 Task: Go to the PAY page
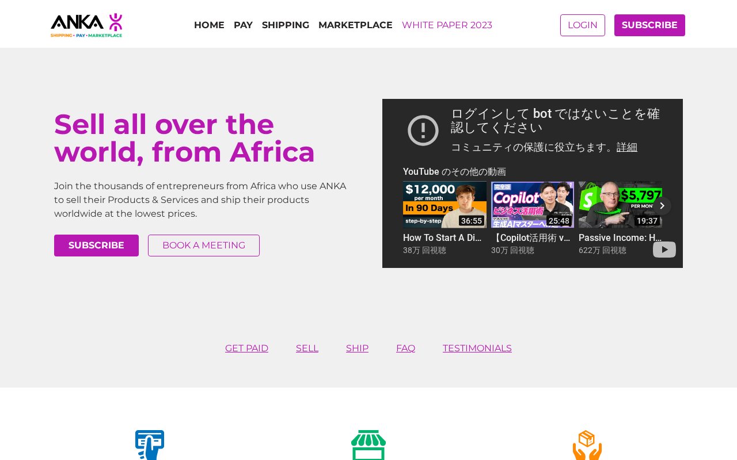point(243,25)
